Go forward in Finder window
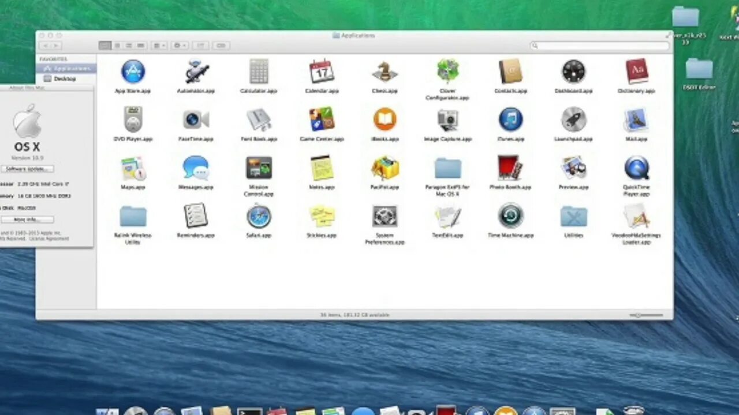The width and height of the screenshot is (739, 415). [x=56, y=46]
